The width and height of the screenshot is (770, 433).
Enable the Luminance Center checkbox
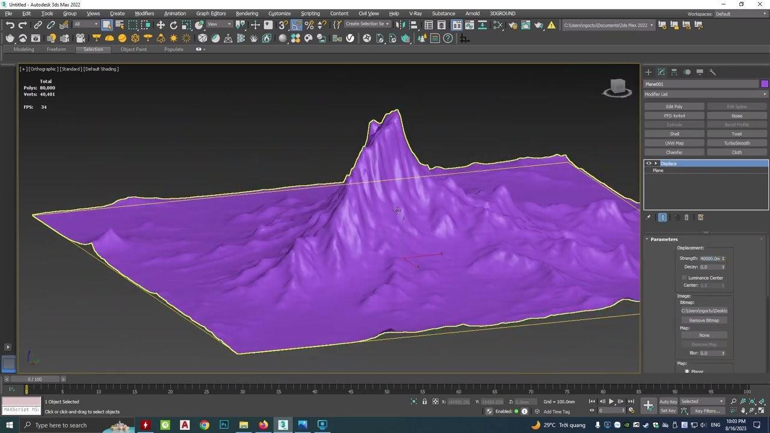pos(684,278)
